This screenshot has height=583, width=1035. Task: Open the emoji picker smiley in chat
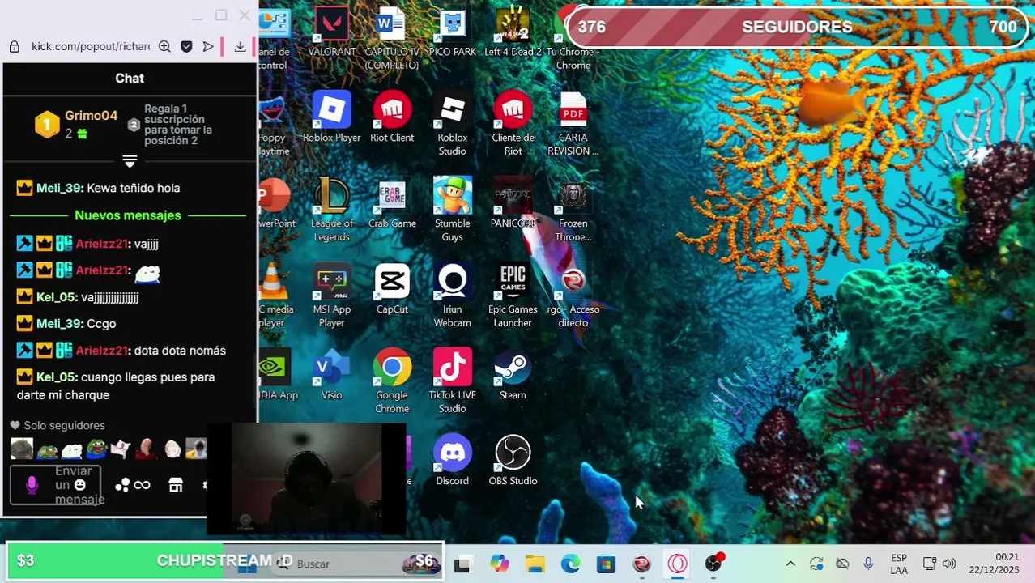[79, 485]
